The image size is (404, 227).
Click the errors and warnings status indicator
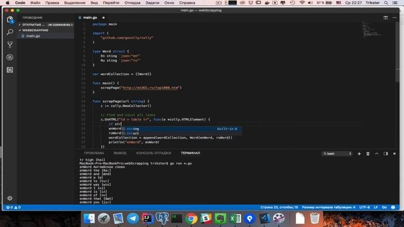coord(13,207)
